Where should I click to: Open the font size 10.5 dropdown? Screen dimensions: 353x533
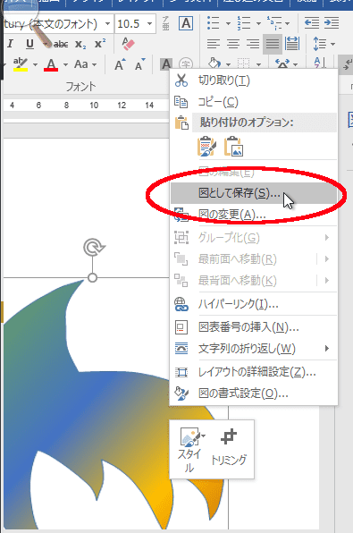click(149, 24)
